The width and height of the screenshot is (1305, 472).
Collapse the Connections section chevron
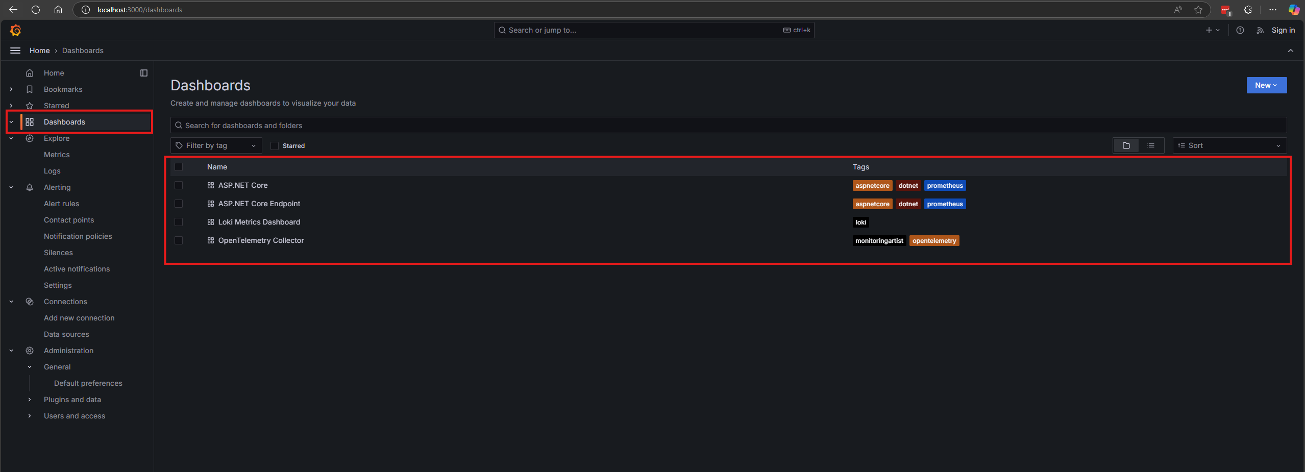click(11, 302)
